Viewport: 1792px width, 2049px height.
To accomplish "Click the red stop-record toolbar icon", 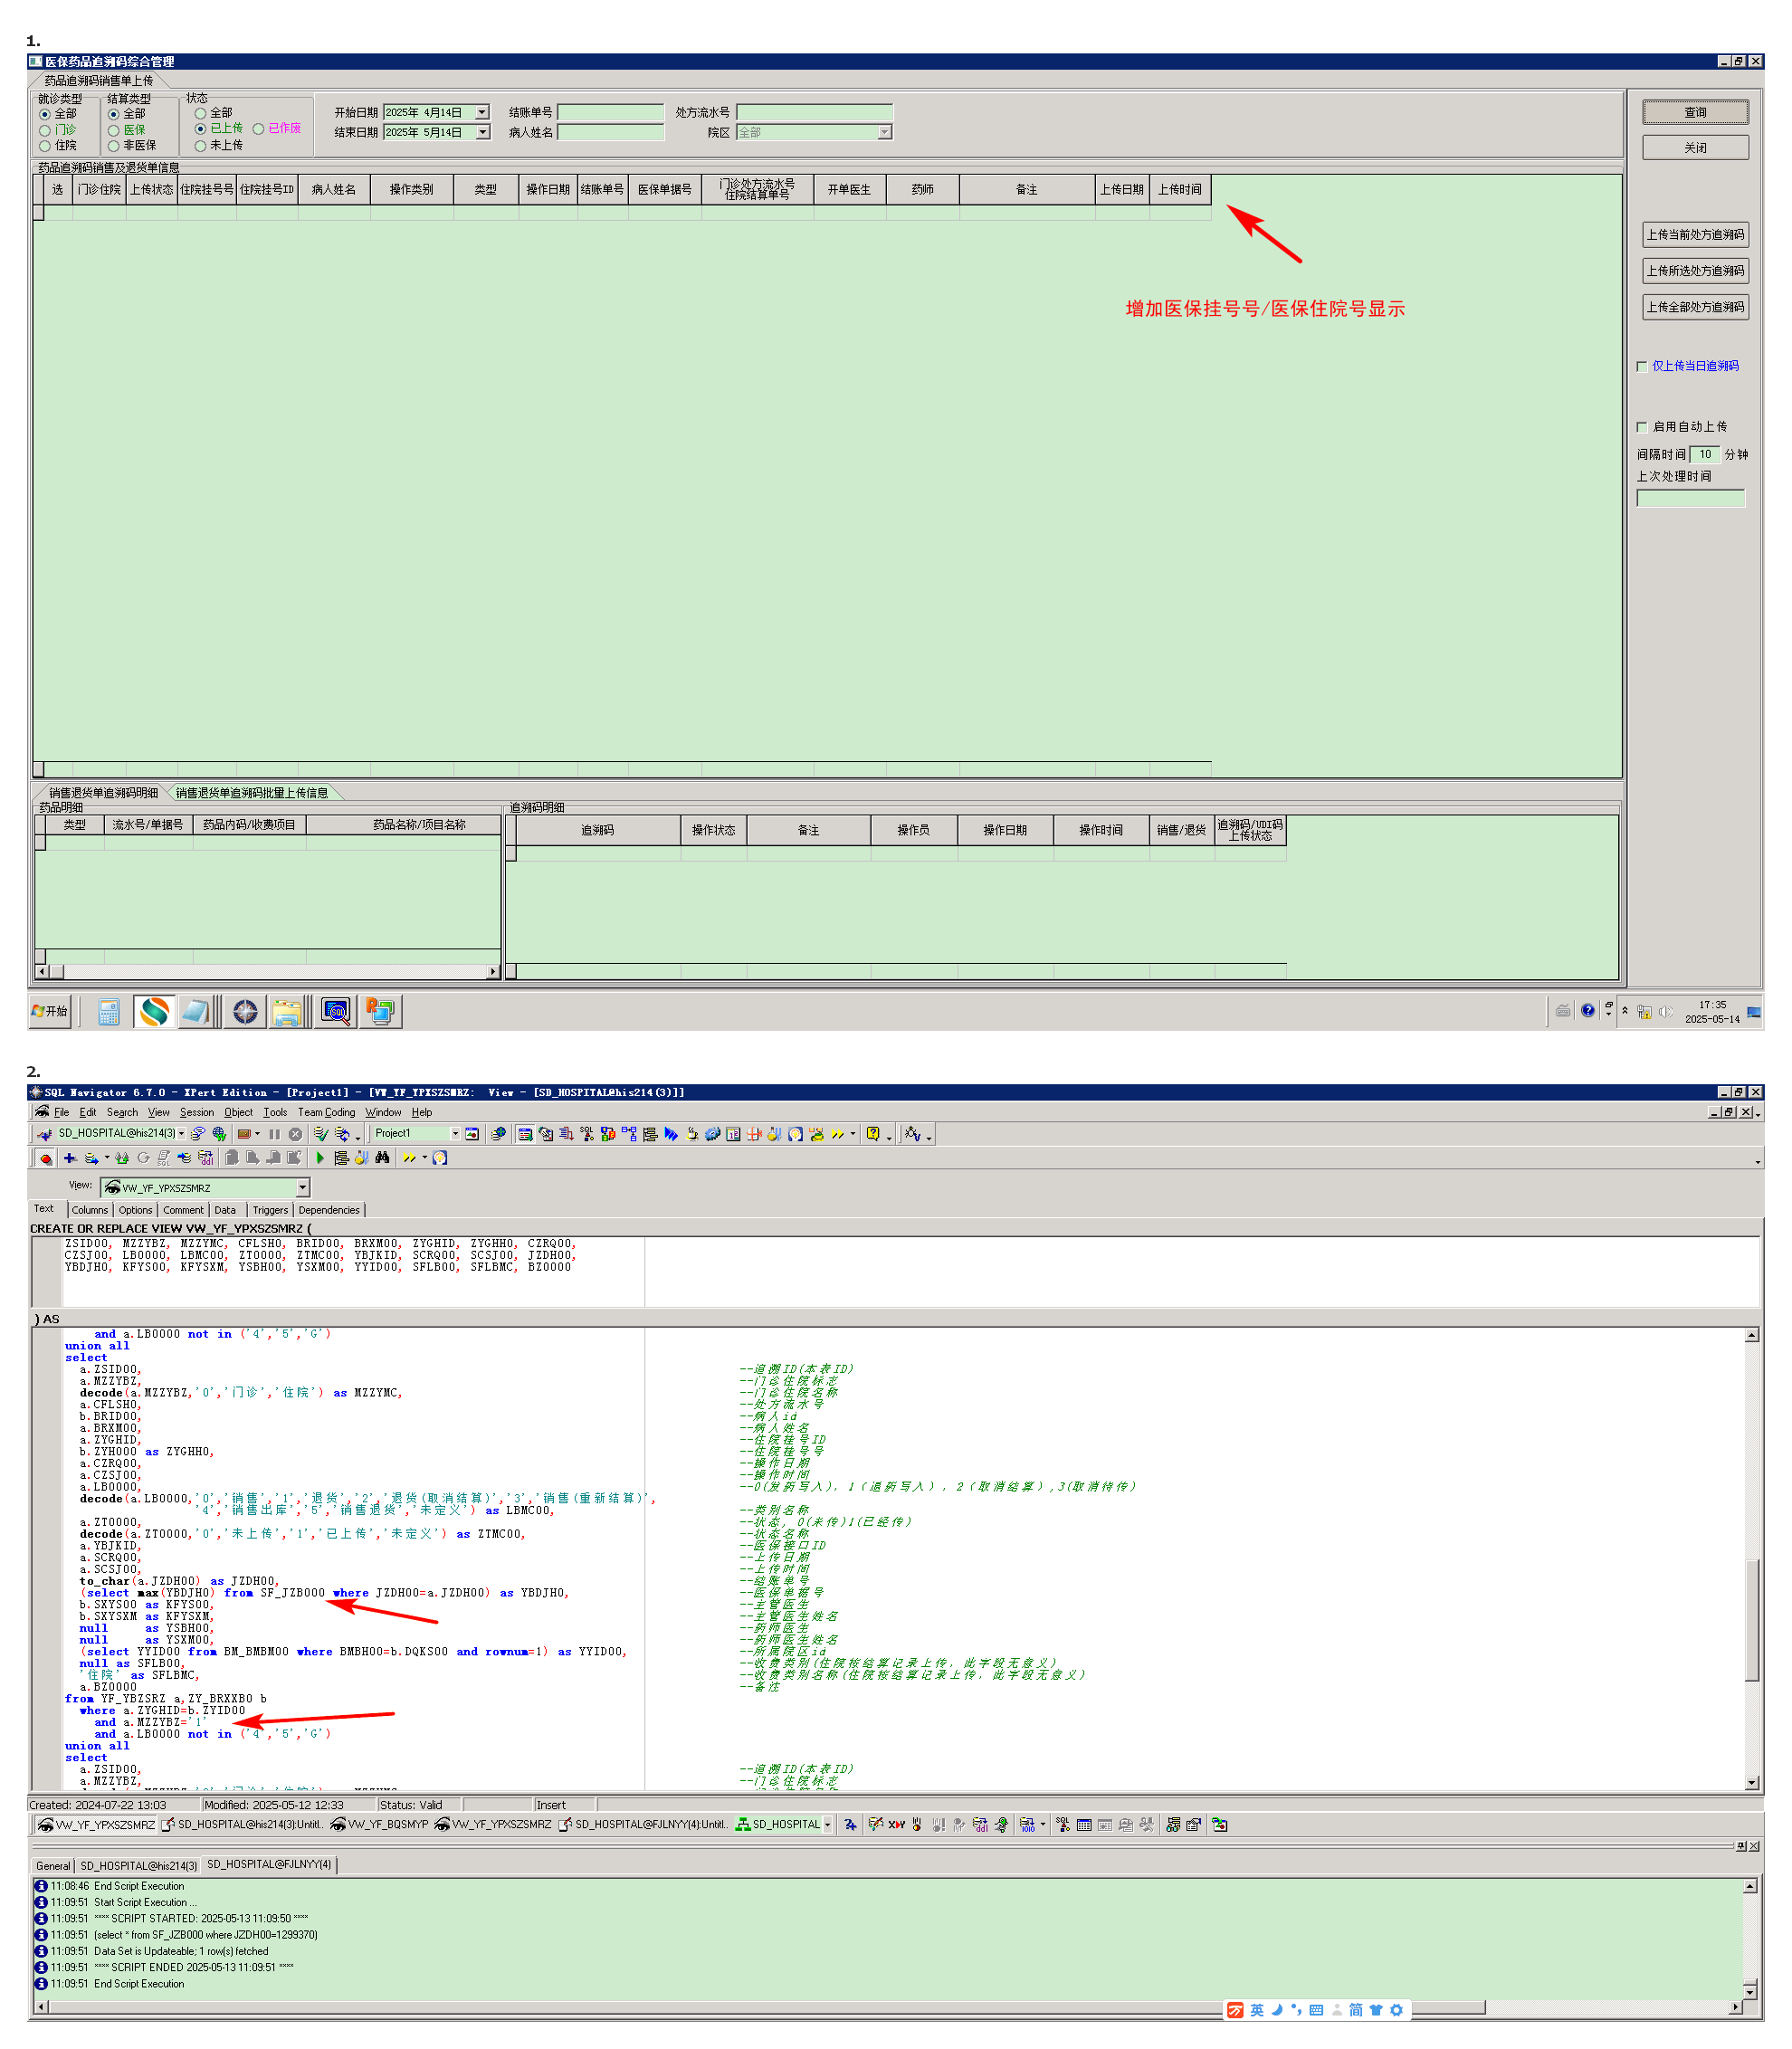I will (46, 1159).
